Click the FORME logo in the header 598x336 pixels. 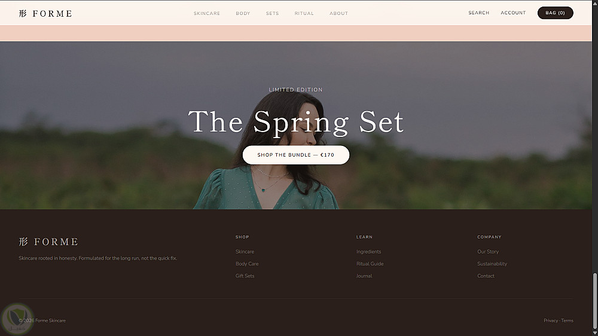(x=45, y=13)
